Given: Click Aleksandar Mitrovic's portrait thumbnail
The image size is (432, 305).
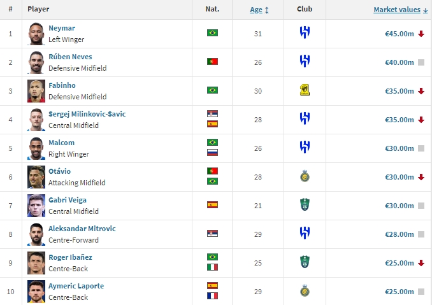Looking at the screenshot, I should click(36, 234).
